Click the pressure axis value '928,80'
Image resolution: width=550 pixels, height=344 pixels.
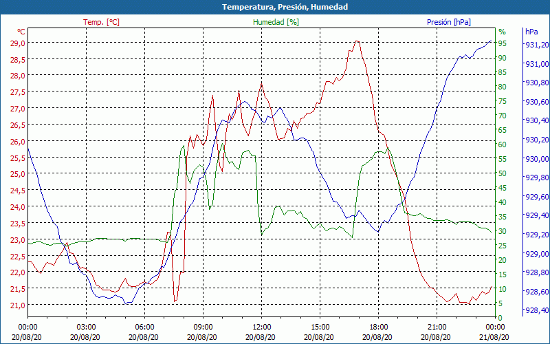pyautogui.click(x=537, y=272)
